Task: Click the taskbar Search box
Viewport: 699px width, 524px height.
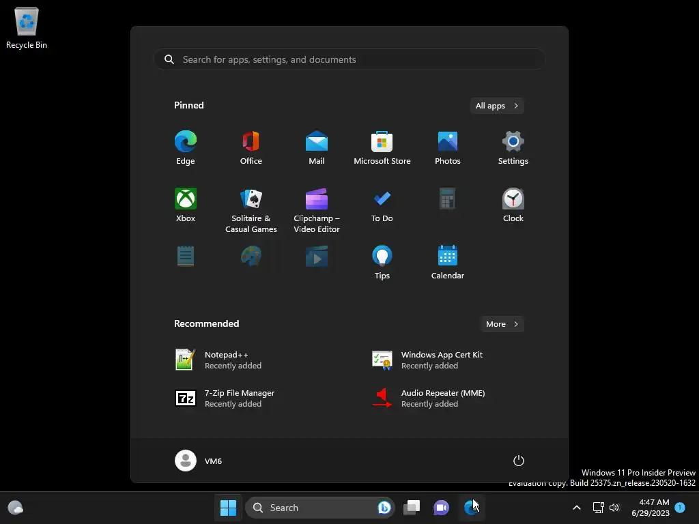Action: point(320,508)
